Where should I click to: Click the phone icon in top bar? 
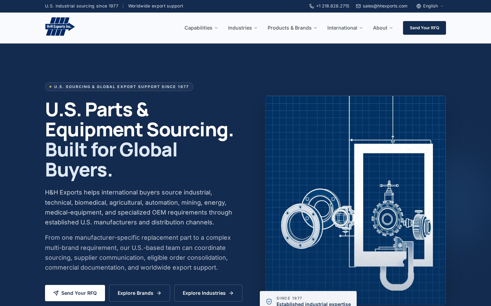pyautogui.click(x=312, y=6)
